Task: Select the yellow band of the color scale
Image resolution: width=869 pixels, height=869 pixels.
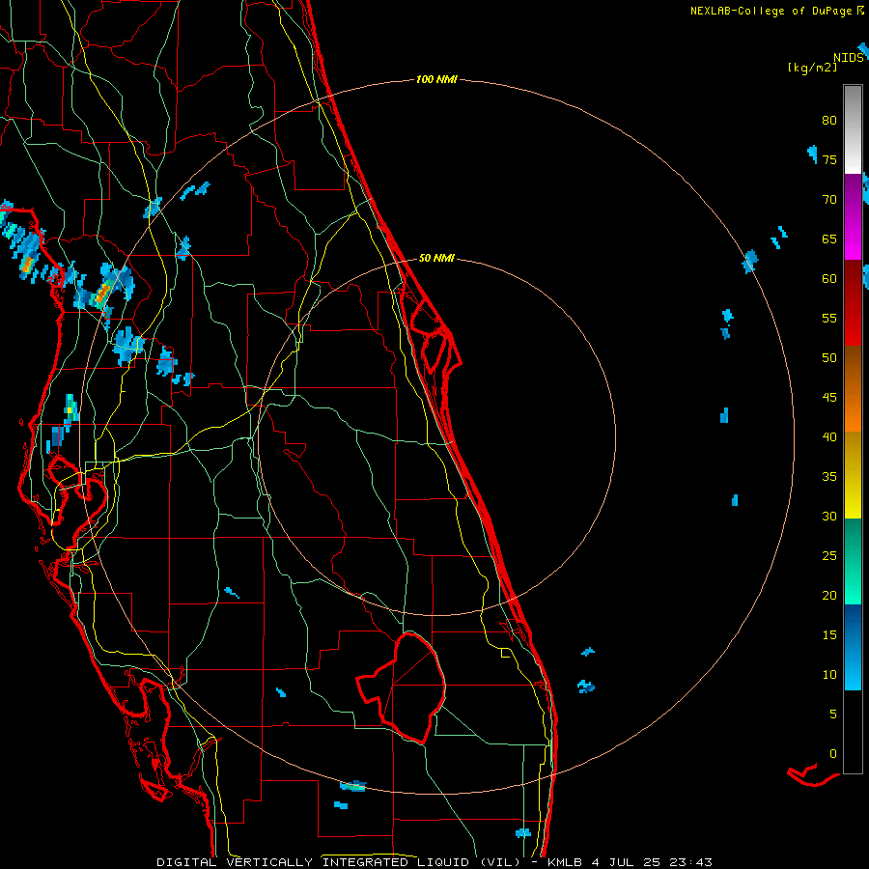Action: pos(853,475)
